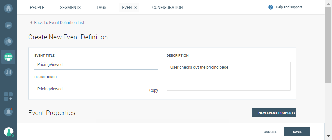Open the Home icon in sidebar
Image resolution: width=332 pixels, height=140 pixels.
9,8
